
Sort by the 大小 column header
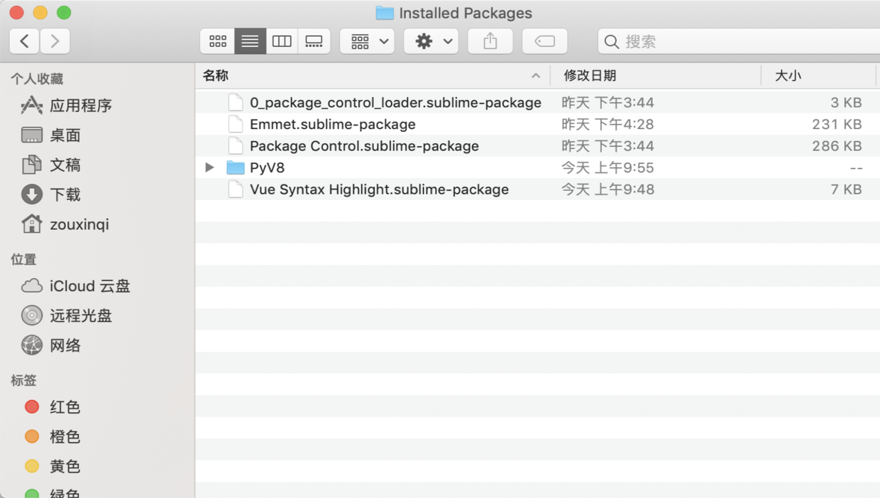coord(818,76)
